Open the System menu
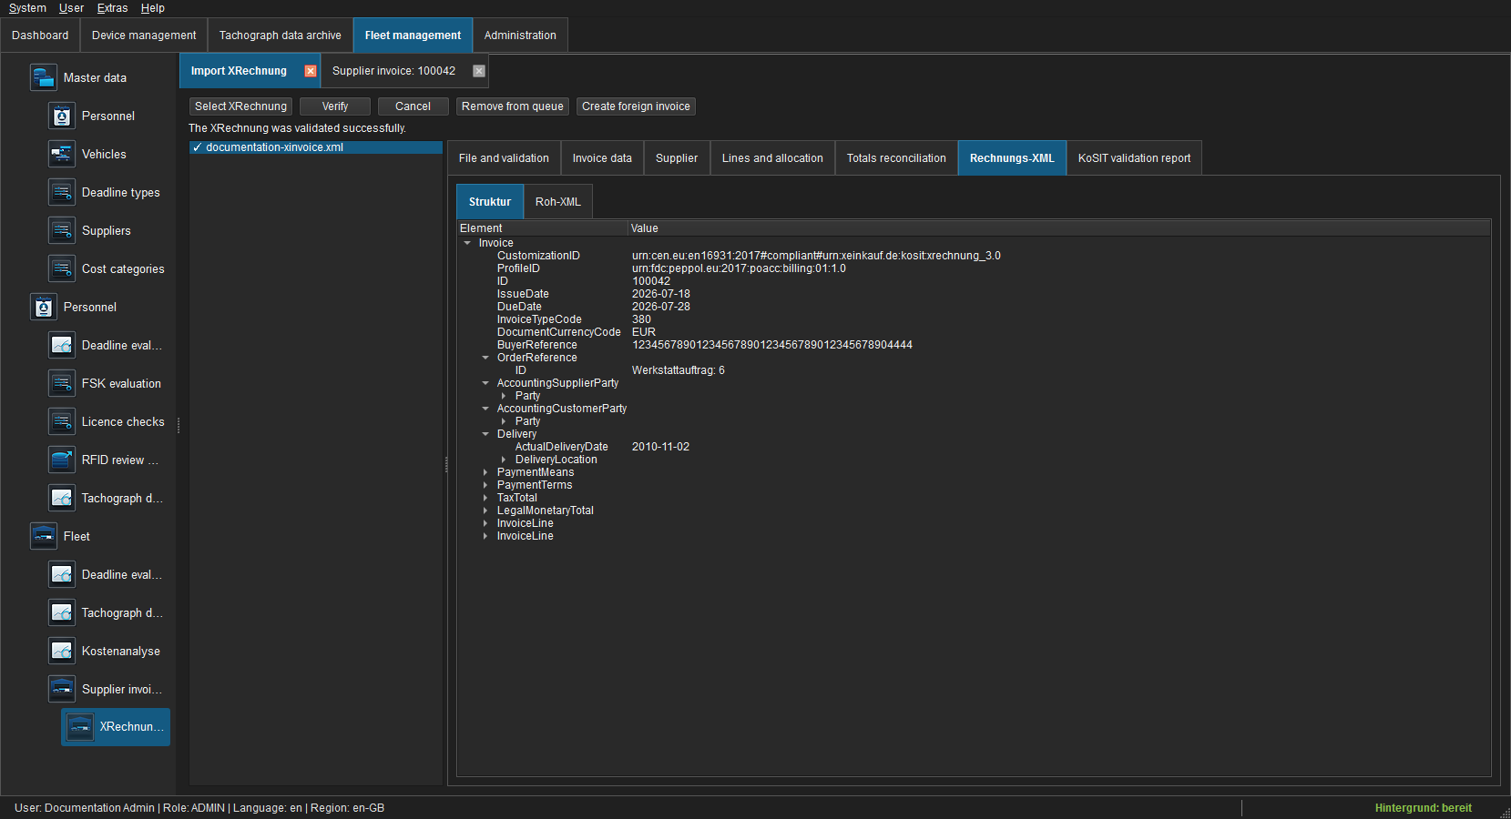Image resolution: width=1511 pixels, height=819 pixels. click(27, 8)
